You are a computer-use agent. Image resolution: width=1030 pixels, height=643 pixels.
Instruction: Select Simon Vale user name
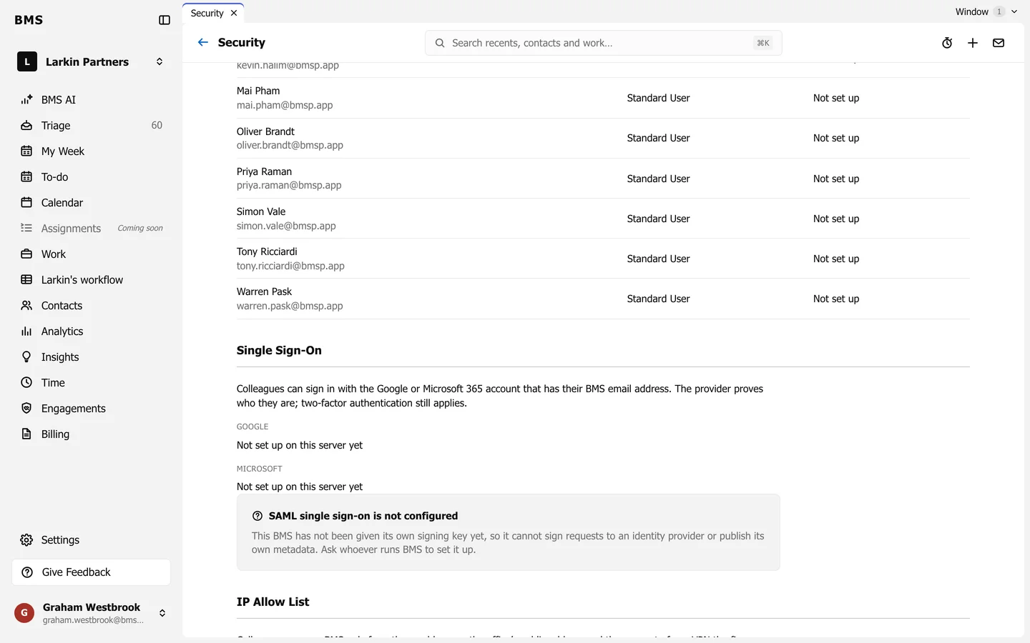click(x=261, y=211)
